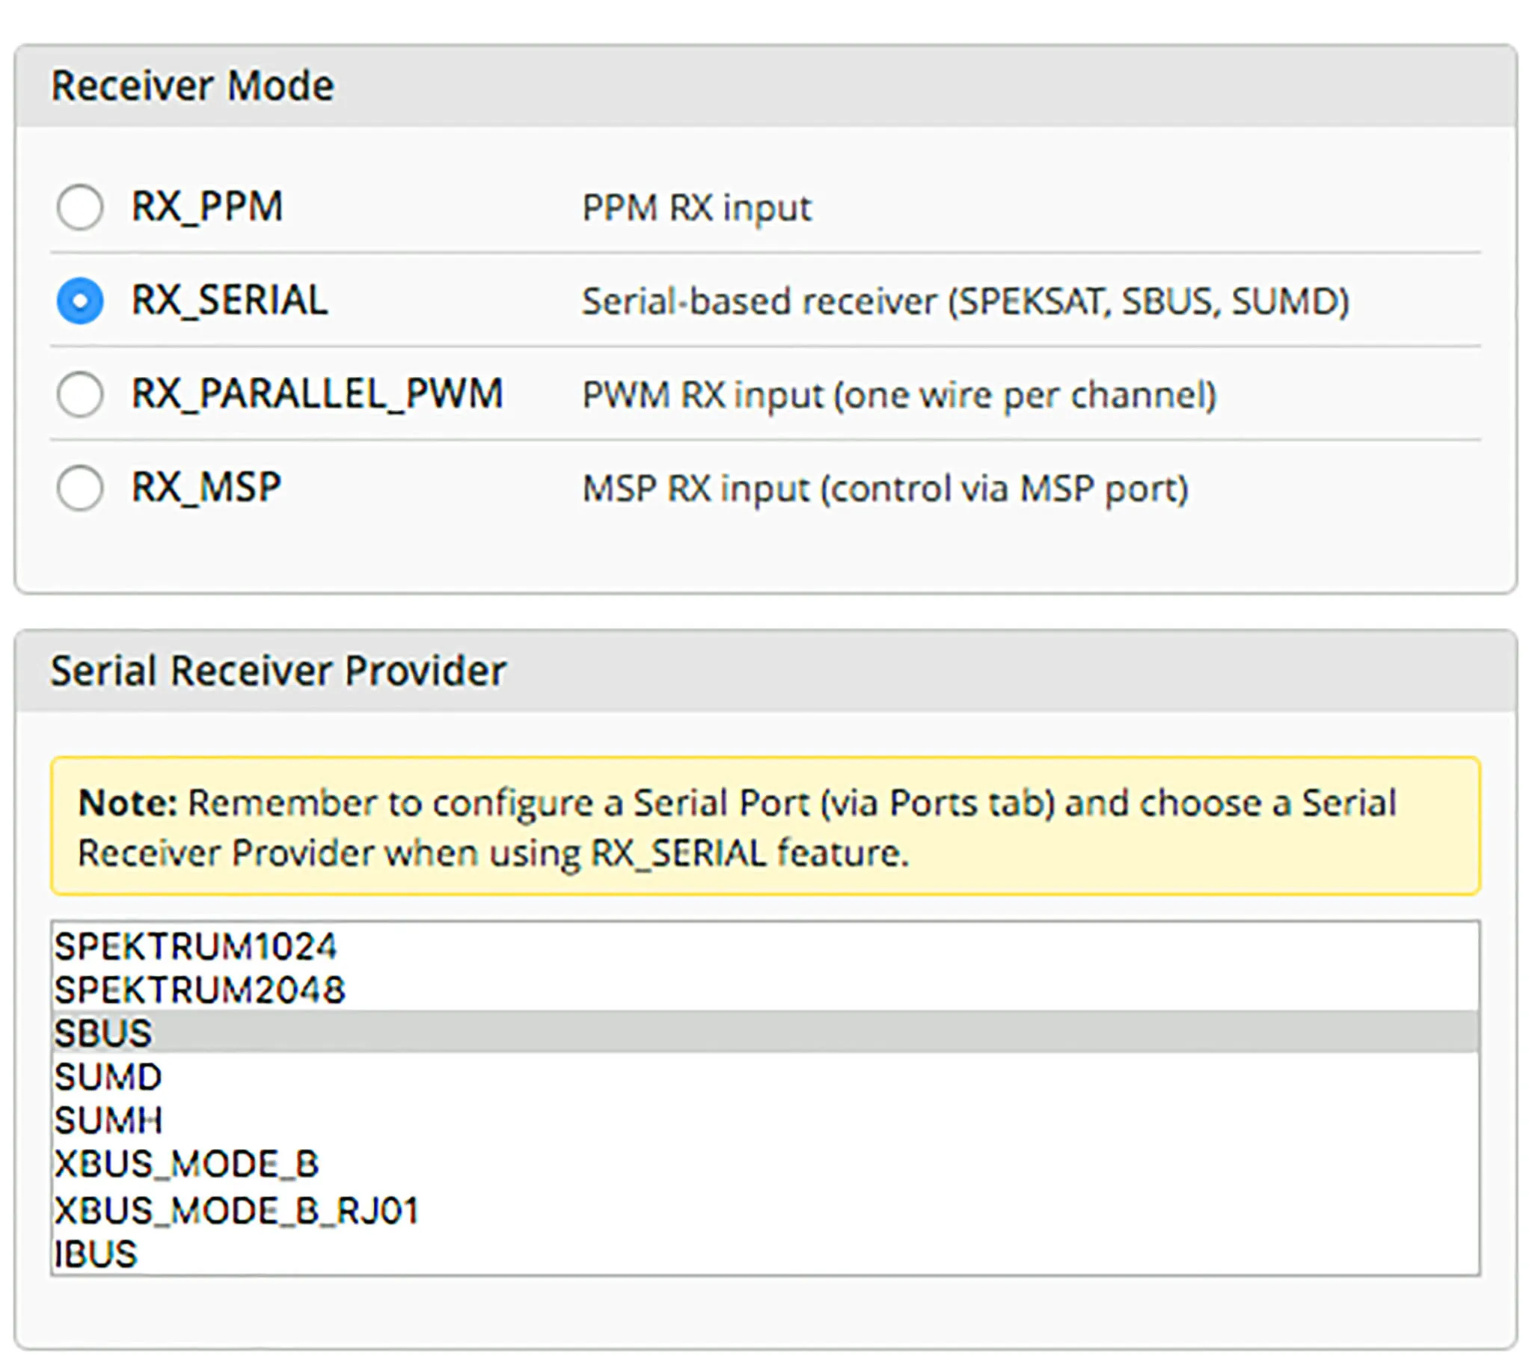1532x1371 pixels.
Task: Click the RX_PARALLEL_PWM label text
Action: [317, 393]
